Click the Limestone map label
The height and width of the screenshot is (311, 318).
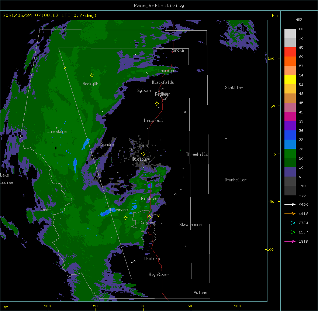click(56, 131)
